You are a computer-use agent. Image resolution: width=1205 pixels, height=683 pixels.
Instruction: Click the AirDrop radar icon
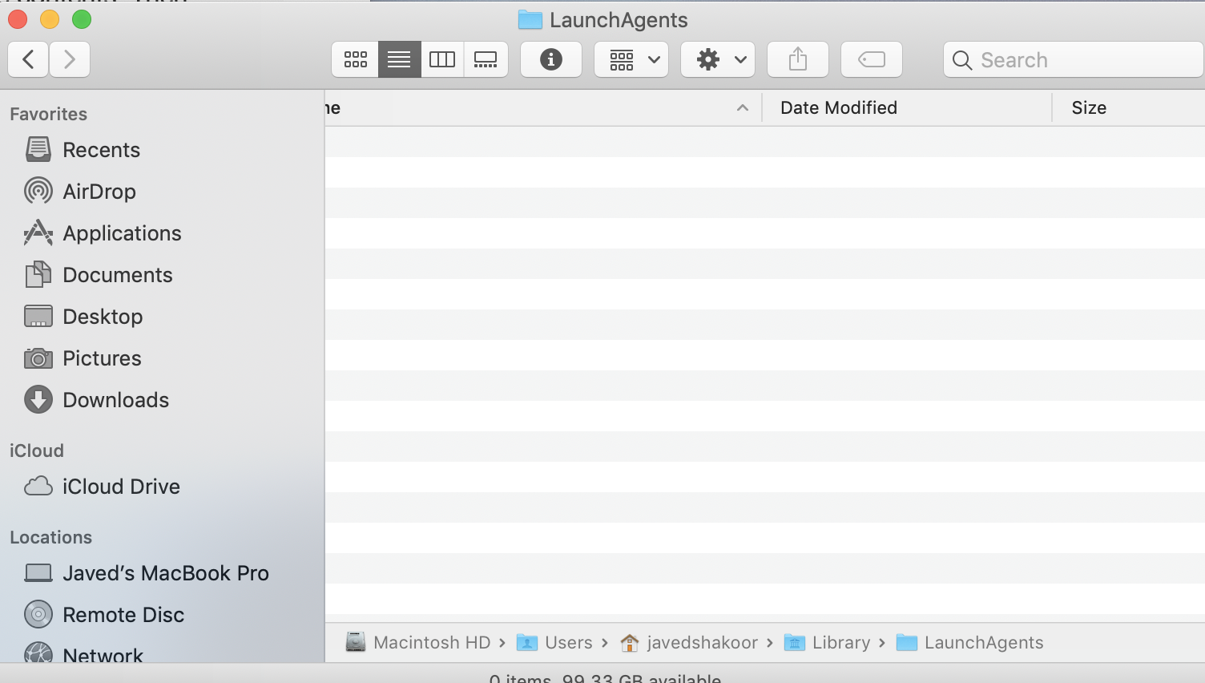[38, 191]
